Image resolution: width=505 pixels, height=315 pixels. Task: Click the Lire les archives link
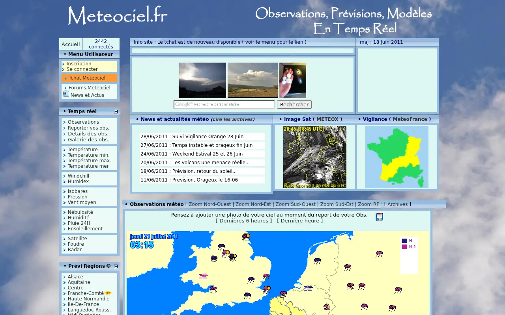click(233, 119)
